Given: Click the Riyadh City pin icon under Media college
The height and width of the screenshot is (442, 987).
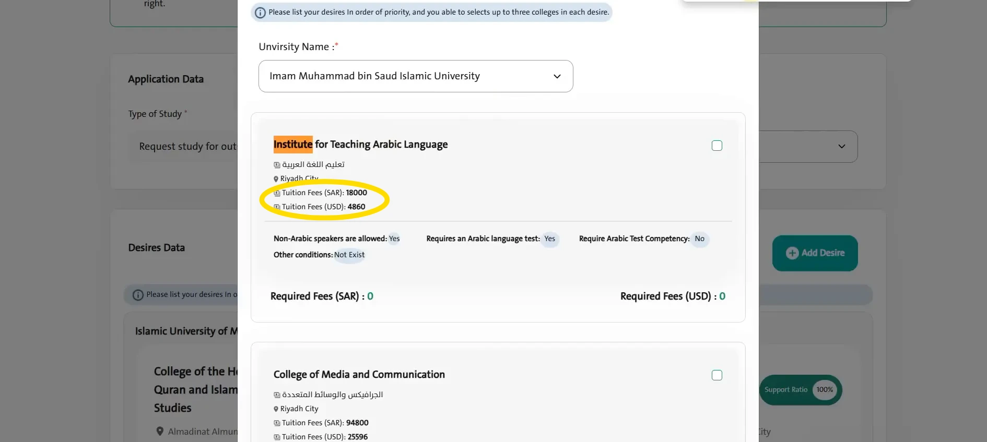Looking at the screenshot, I should (276, 409).
